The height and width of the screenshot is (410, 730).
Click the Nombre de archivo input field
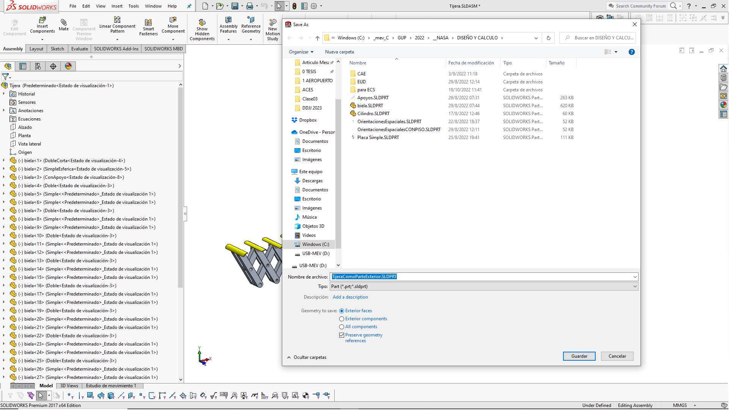[x=482, y=277]
